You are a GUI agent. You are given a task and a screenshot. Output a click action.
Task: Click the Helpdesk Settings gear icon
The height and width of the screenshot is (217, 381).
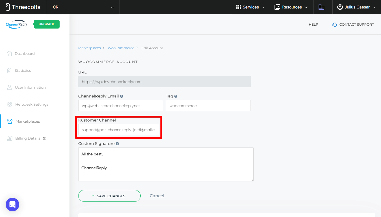tap(10, 104)
